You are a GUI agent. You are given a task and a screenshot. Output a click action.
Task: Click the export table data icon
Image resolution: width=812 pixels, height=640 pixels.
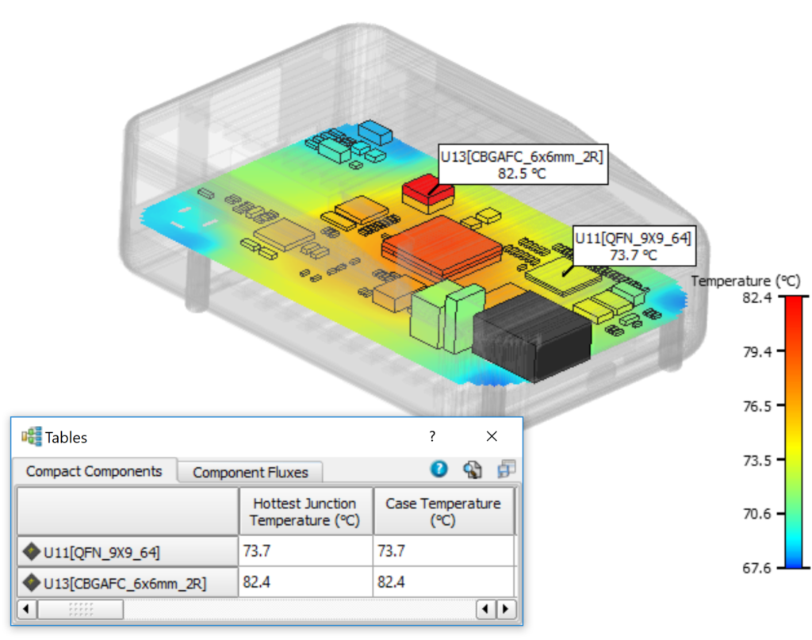point(473,469)
